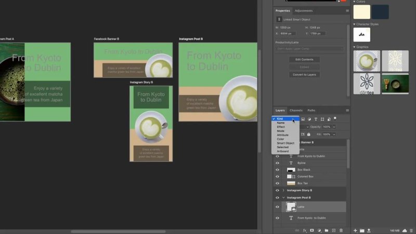Viewport: 416px width, 234px height.
Task: Click the upload icon in Libraries panel
Action: click(369, 230)
